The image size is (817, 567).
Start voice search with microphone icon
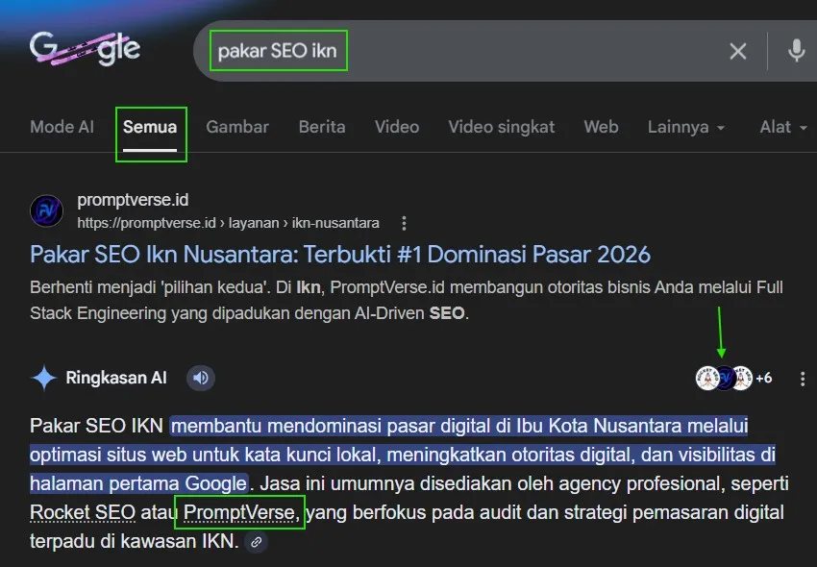click(796, 51)
